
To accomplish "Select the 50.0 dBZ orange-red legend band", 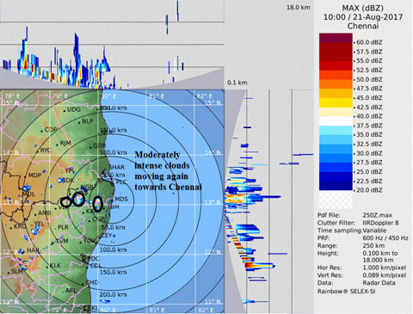I will [336, 75].
